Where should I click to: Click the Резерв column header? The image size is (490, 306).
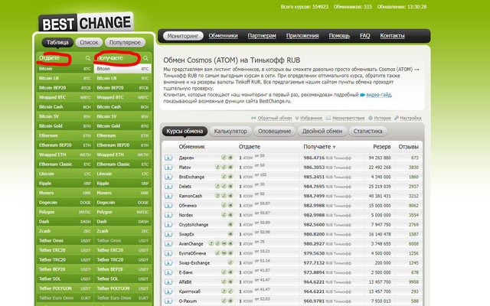click(381, 147)
